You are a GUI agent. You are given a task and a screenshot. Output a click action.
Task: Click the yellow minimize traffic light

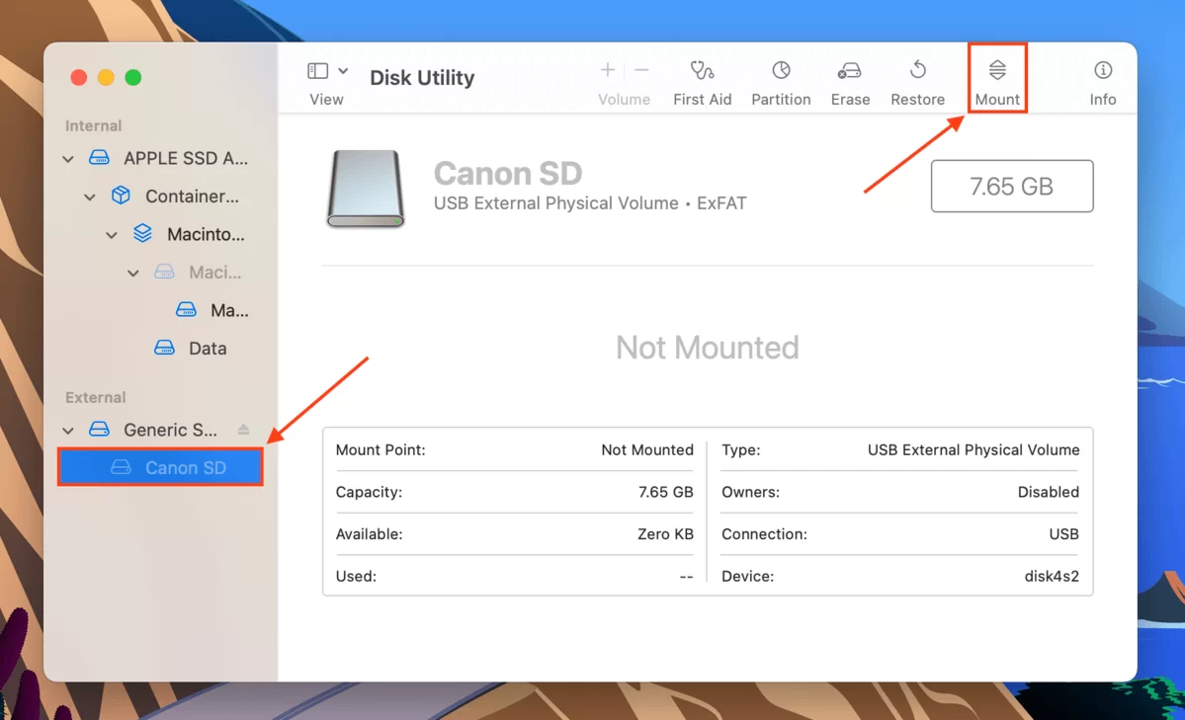(106, 76)
